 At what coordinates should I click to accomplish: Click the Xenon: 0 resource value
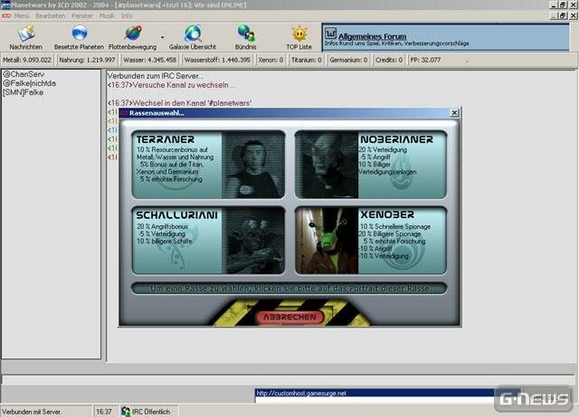[x=271, y=60]
